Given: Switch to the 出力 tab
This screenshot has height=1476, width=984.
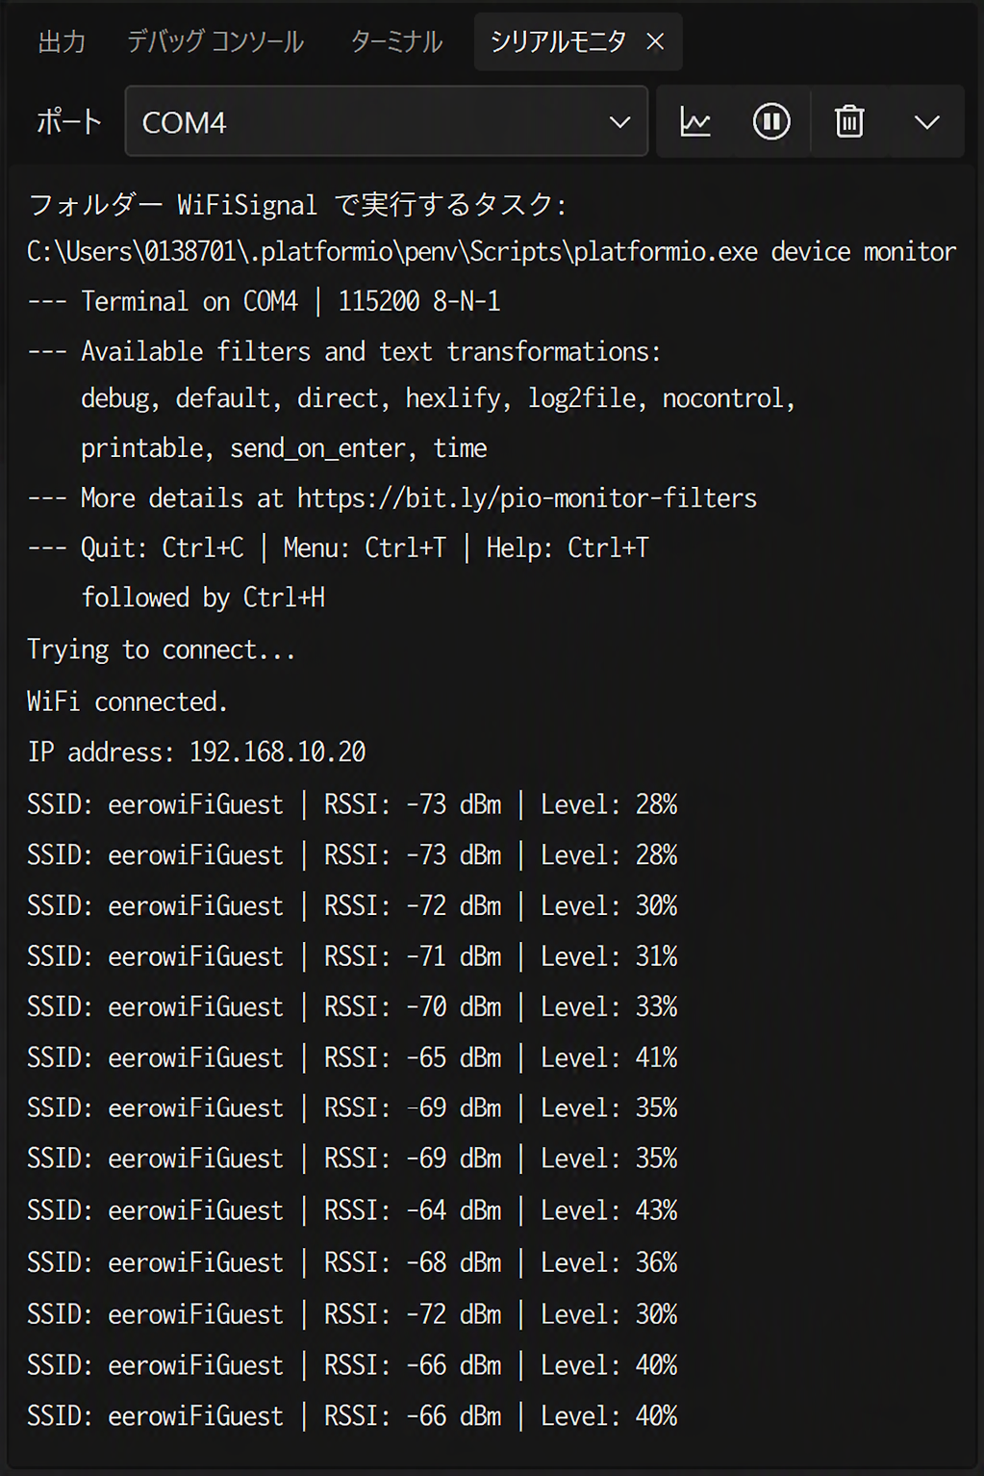Looking at the screenshot, I should pyautogui.click(x=62, y=41).
